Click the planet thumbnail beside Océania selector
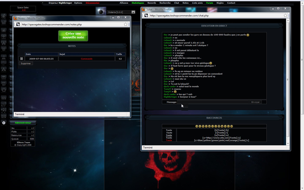The image size is (304, 190). [101, 12]
